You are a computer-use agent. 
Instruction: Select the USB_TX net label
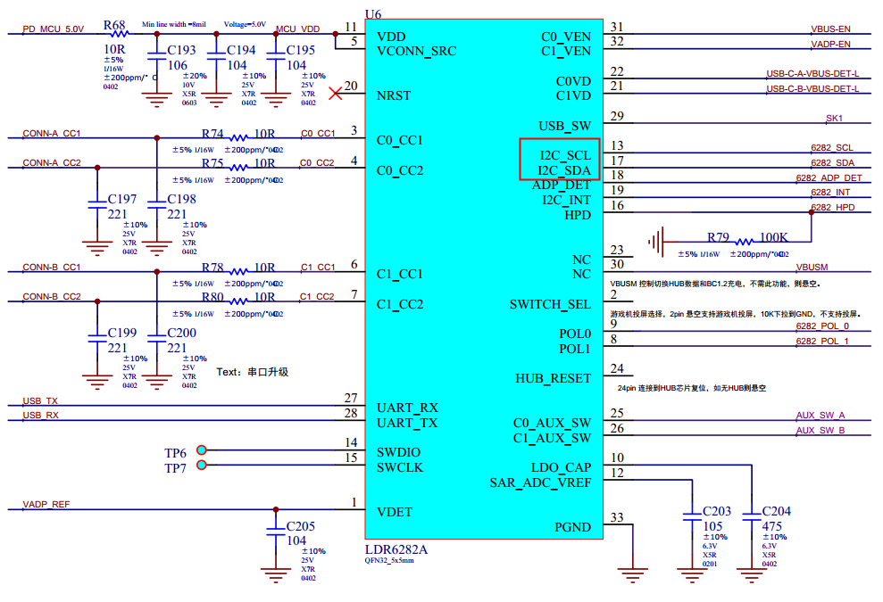[x=40, y=400]
